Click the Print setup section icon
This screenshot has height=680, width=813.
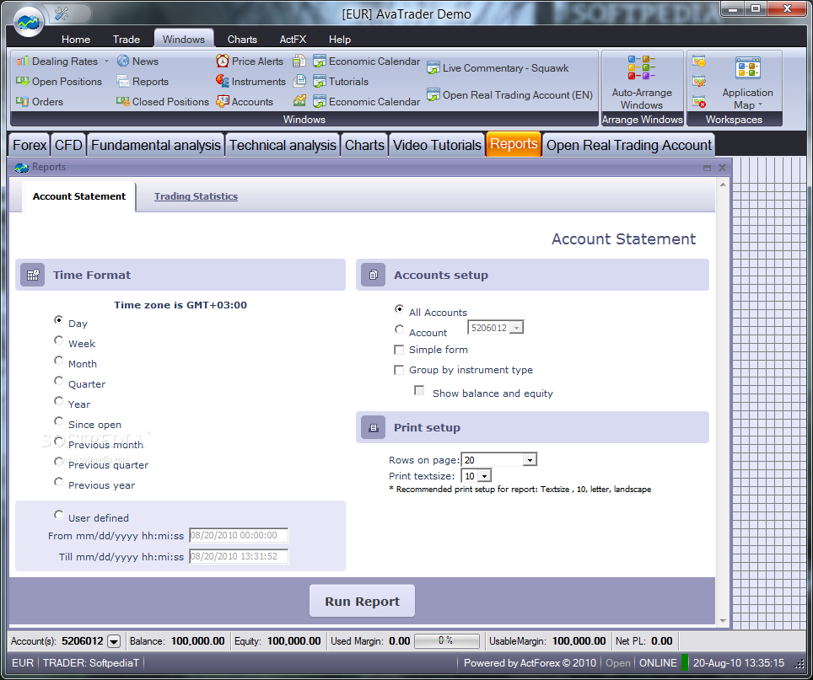click(374, 428)
